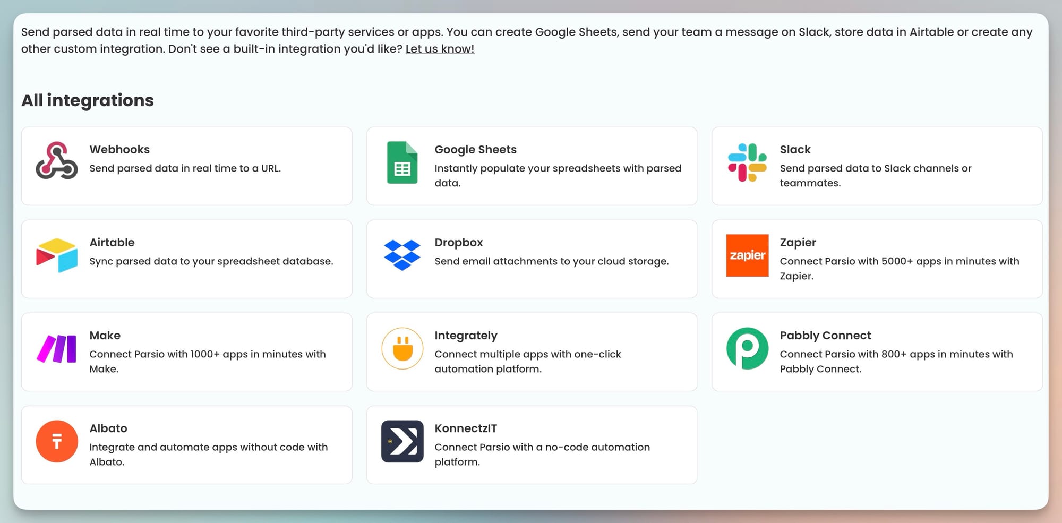Select the Dropbox email attachments description
Image resolution: width=1062 pixels, height=523 pixels.
point(551,261)
